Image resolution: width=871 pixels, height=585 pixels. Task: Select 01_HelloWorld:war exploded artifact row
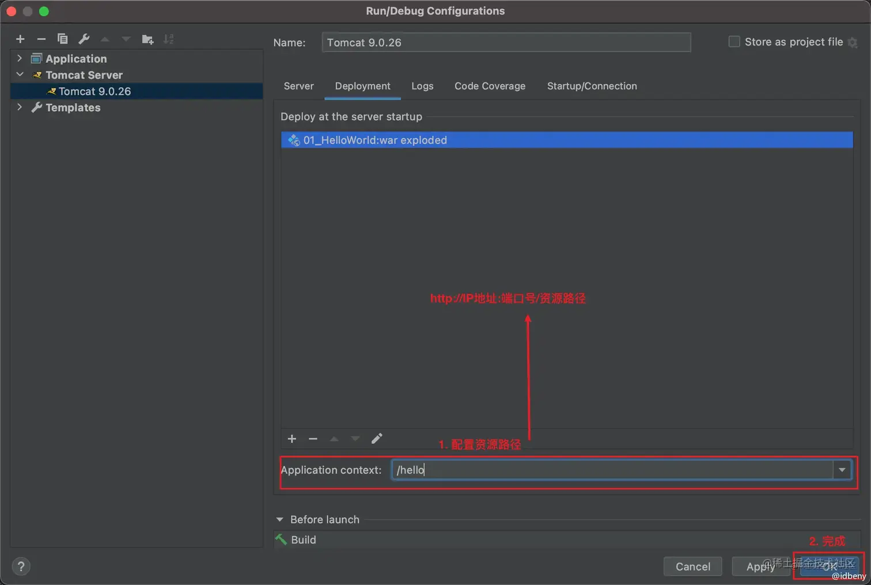click(567, 140)
